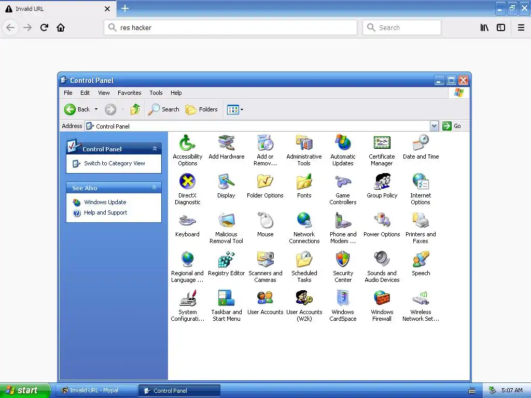Open Scanners and Cameras icon

click(x=265, y=267)
